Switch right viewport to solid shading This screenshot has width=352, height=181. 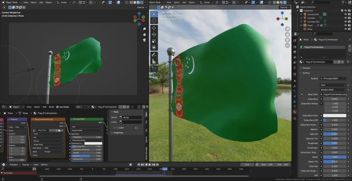(x=277, y=2)
